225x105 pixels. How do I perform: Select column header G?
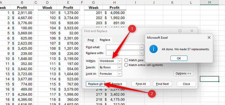click(x=94, y=2)
